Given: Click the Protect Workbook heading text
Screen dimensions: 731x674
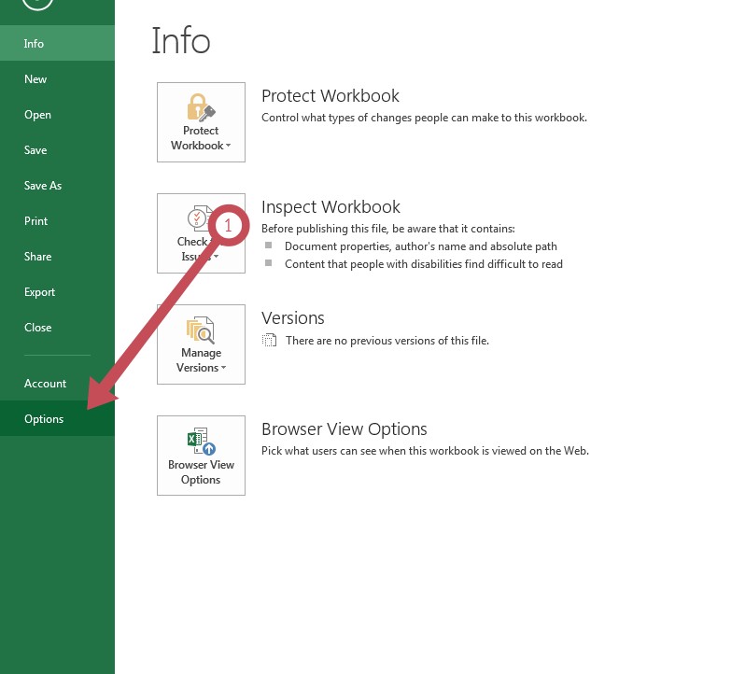Looking at the screenshot, I should [x=330, y=96].
